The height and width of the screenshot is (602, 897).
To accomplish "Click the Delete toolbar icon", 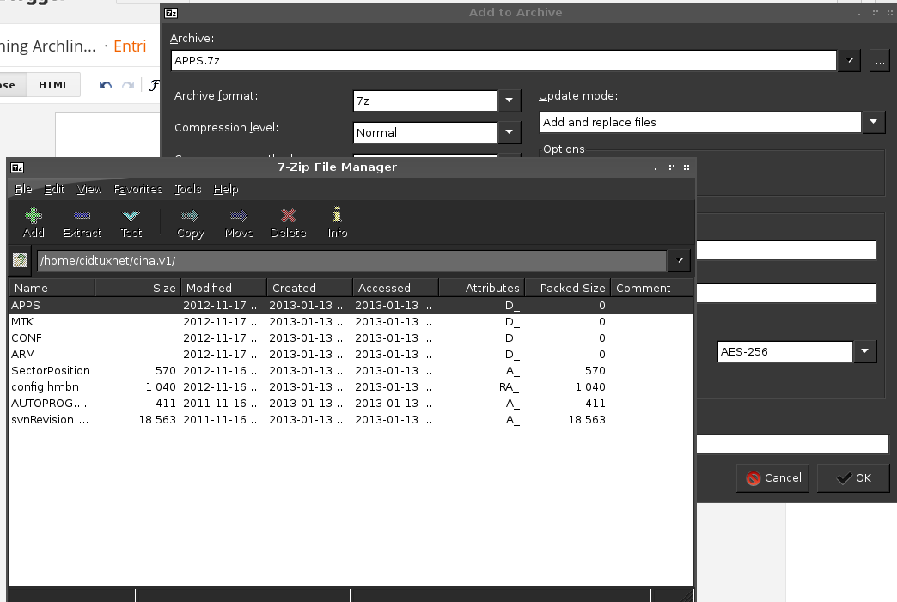I will [x=289, y=216].
